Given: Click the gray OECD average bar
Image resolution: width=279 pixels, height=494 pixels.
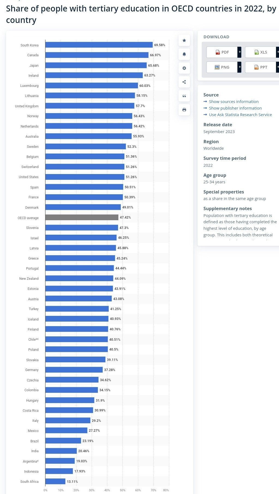Looking at the screenshot, I should 82,217.
